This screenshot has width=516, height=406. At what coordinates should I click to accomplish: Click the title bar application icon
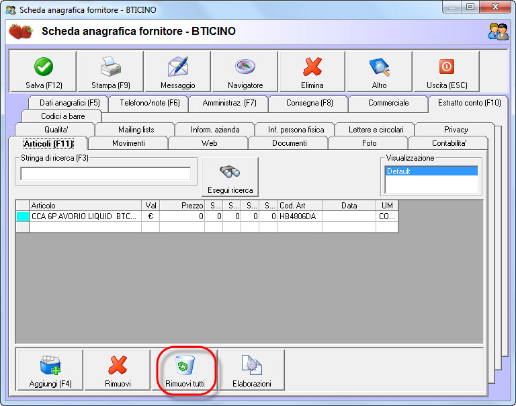[x=11, y=10]
